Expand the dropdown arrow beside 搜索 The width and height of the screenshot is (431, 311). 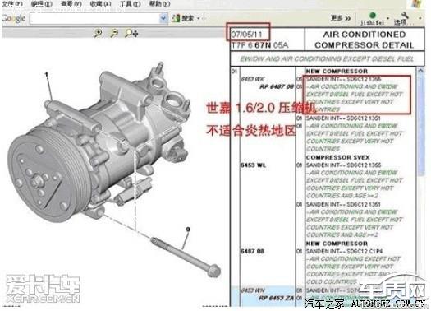click(199, 19)
